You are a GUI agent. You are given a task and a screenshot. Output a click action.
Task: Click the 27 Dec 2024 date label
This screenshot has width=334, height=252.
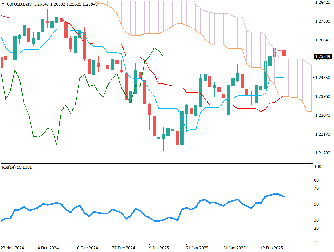coord(124,248)
